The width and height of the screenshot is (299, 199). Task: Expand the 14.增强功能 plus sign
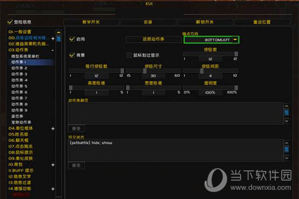pyautogui.click(x=53, y=189)
